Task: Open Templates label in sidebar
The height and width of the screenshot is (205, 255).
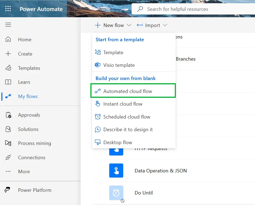Action: point(29,68)
